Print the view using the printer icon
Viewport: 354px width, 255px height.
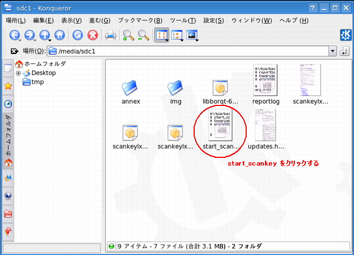point(111,35)
